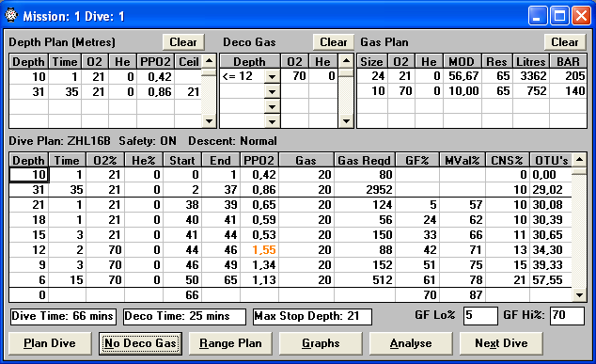Select the 87 MVal% cell in surface row
This screenshot has width=596, height=364.
tap(463, 294)
